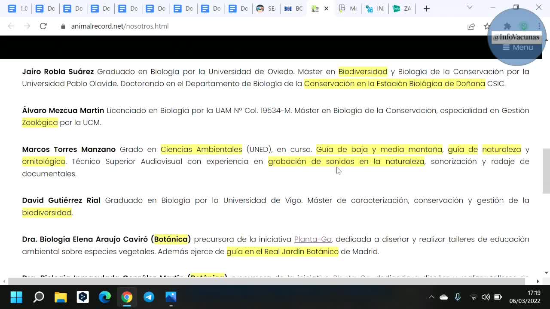Open File Explorer from taskbar
This screenshot has height=309, width=550.
click(x=61, y=297)
